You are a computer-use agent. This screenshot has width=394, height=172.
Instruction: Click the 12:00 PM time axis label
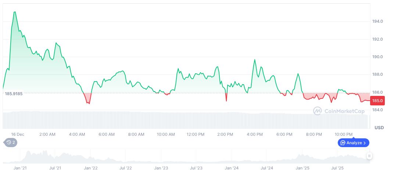[x=196, y=134]
